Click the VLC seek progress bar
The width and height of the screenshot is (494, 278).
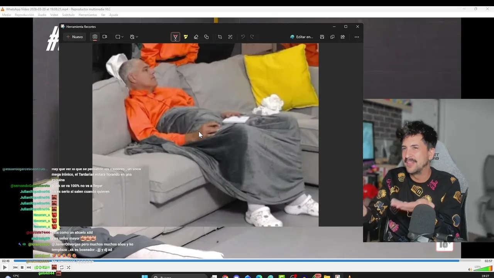tap(247, 261)
